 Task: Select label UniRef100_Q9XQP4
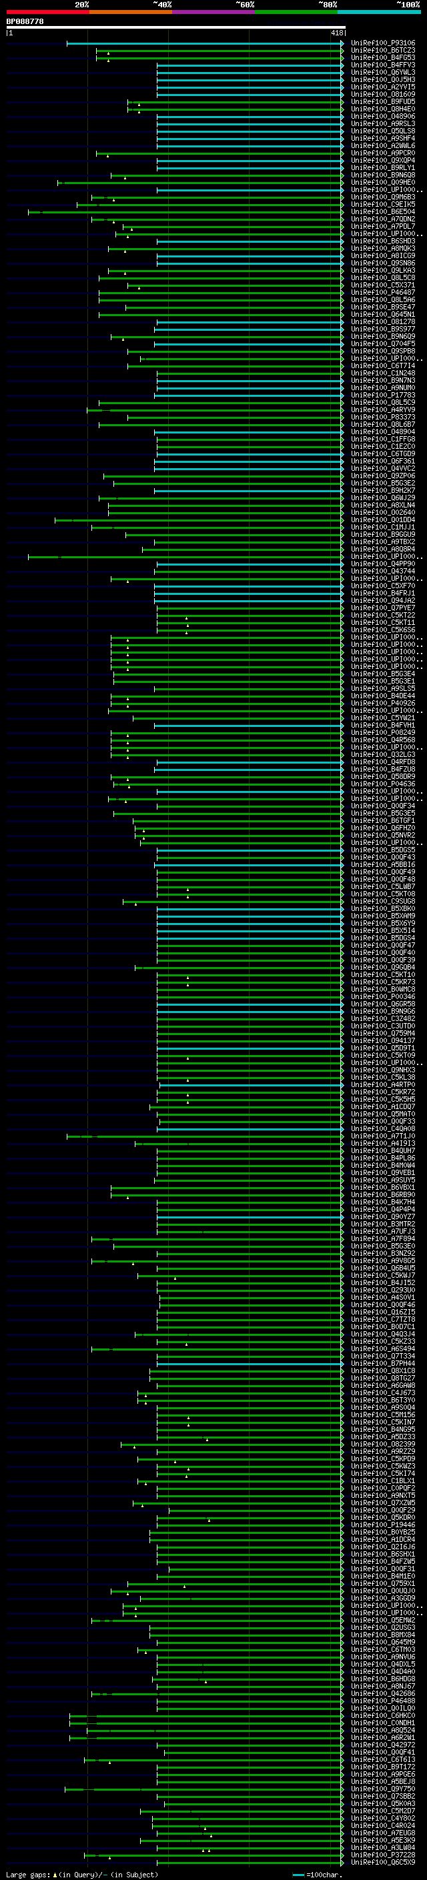[x=383, y=161]
